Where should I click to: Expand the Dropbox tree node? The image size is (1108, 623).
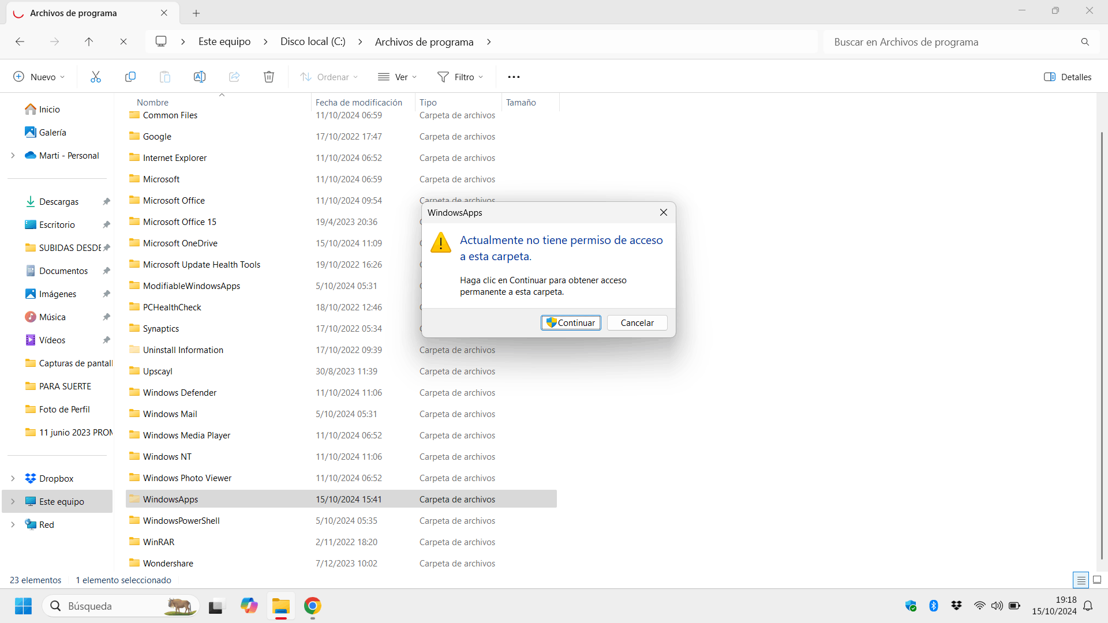click(x=13, y=478)
